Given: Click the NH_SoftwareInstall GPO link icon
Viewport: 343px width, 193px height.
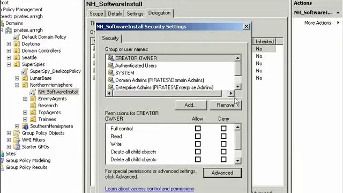Looking at the screenshot, I should click(x=33, y=92).
